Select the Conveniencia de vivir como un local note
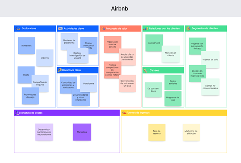This screenshot has height=163, width=241. click(x=127, y=84)
